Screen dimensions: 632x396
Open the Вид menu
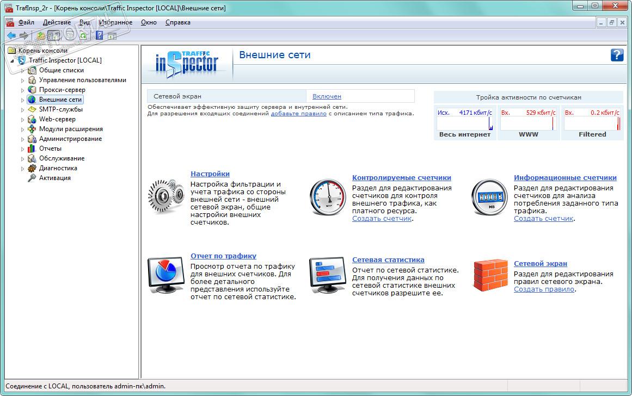point(84,22)
